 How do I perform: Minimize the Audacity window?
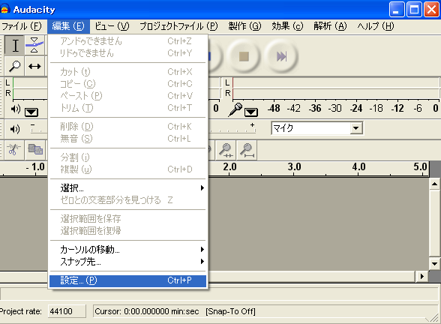pyautogui.click(x=397, y=10)
